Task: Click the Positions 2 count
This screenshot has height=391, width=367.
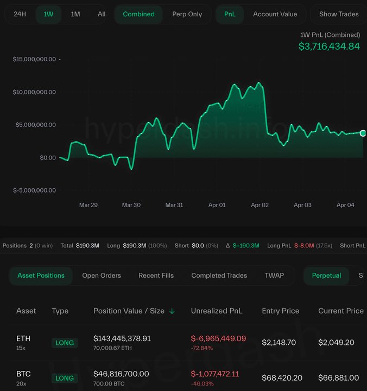Action: point(31,246)
